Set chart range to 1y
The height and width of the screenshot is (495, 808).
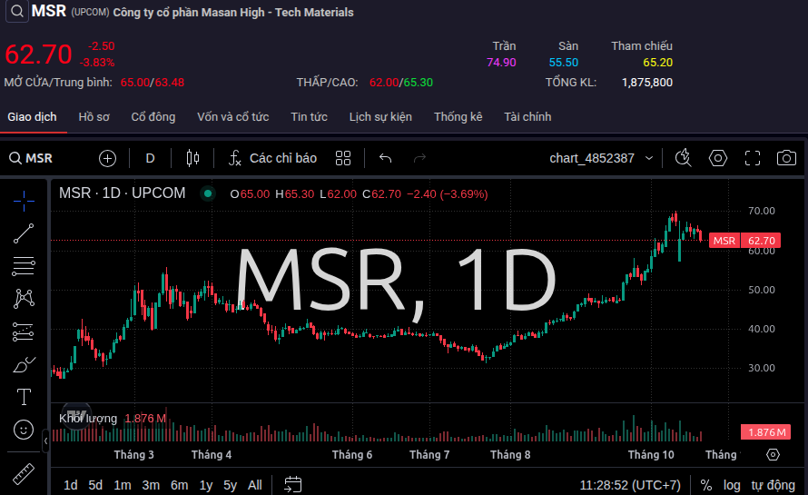tap(205, 485)
